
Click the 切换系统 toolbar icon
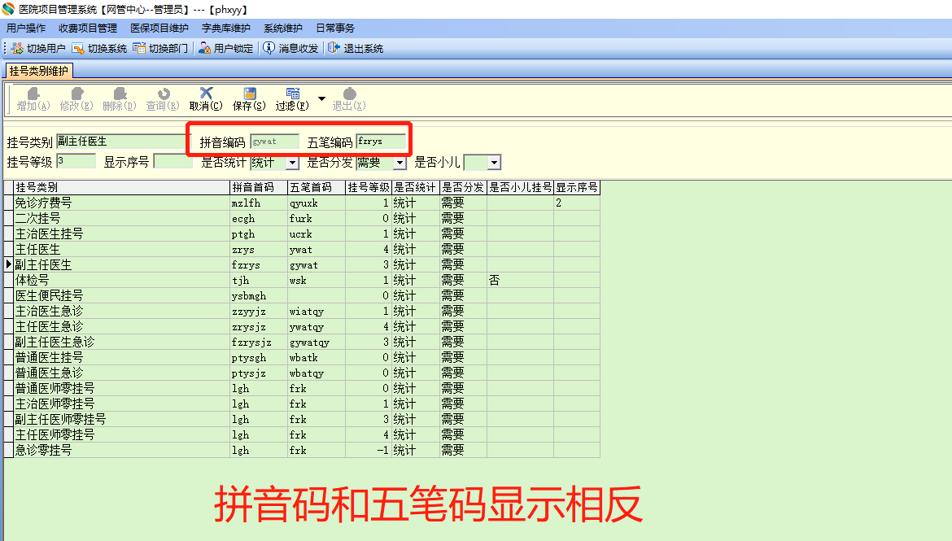(x=78, y=48)
